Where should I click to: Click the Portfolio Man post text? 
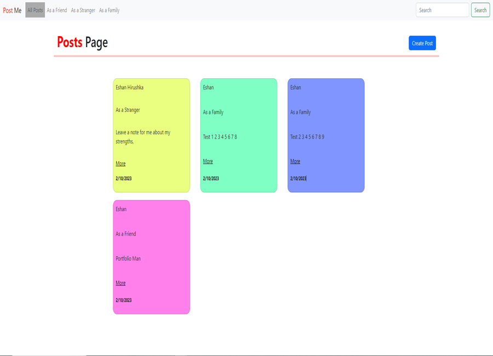[x=128, y=259]
